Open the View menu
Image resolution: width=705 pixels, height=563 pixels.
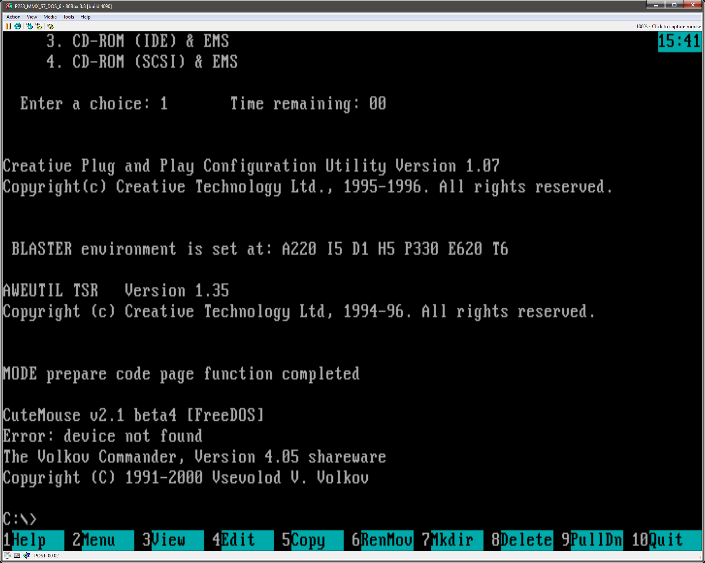(32, 16)
